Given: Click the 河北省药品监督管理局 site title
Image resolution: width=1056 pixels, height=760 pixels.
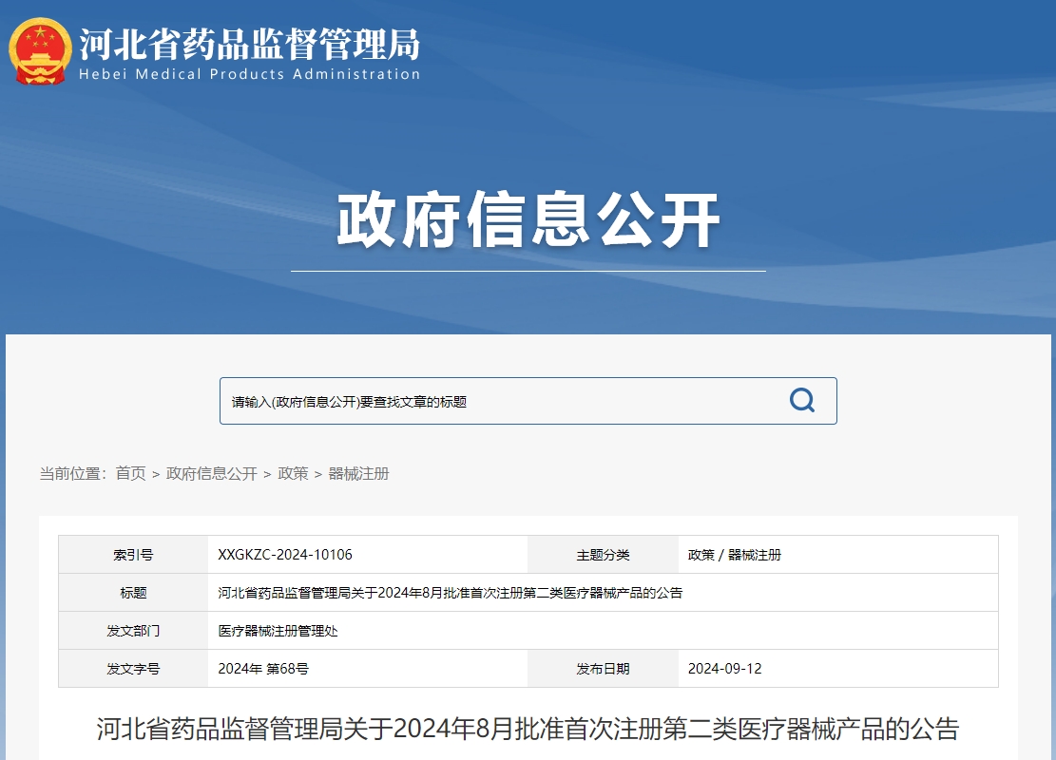Looking at the screenshot, I should (x=249, y=42).
